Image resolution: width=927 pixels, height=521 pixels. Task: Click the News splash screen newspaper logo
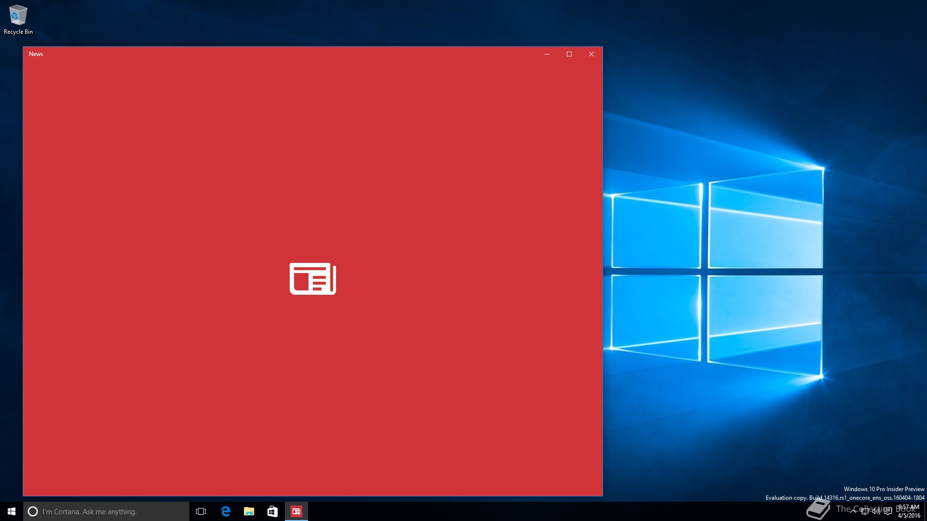click(313, 278)
